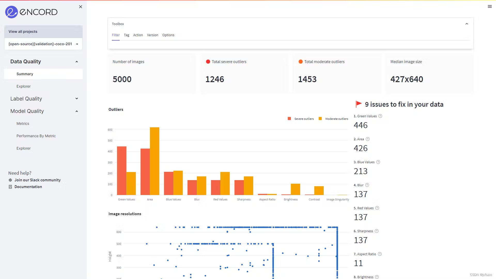Open the Options tab in Toolbox
The image size is (496, 279).
point(168,35)
